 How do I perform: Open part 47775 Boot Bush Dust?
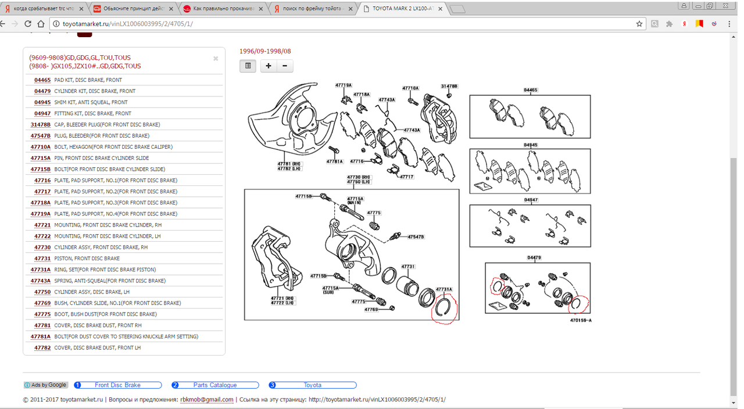click(42, 314)
